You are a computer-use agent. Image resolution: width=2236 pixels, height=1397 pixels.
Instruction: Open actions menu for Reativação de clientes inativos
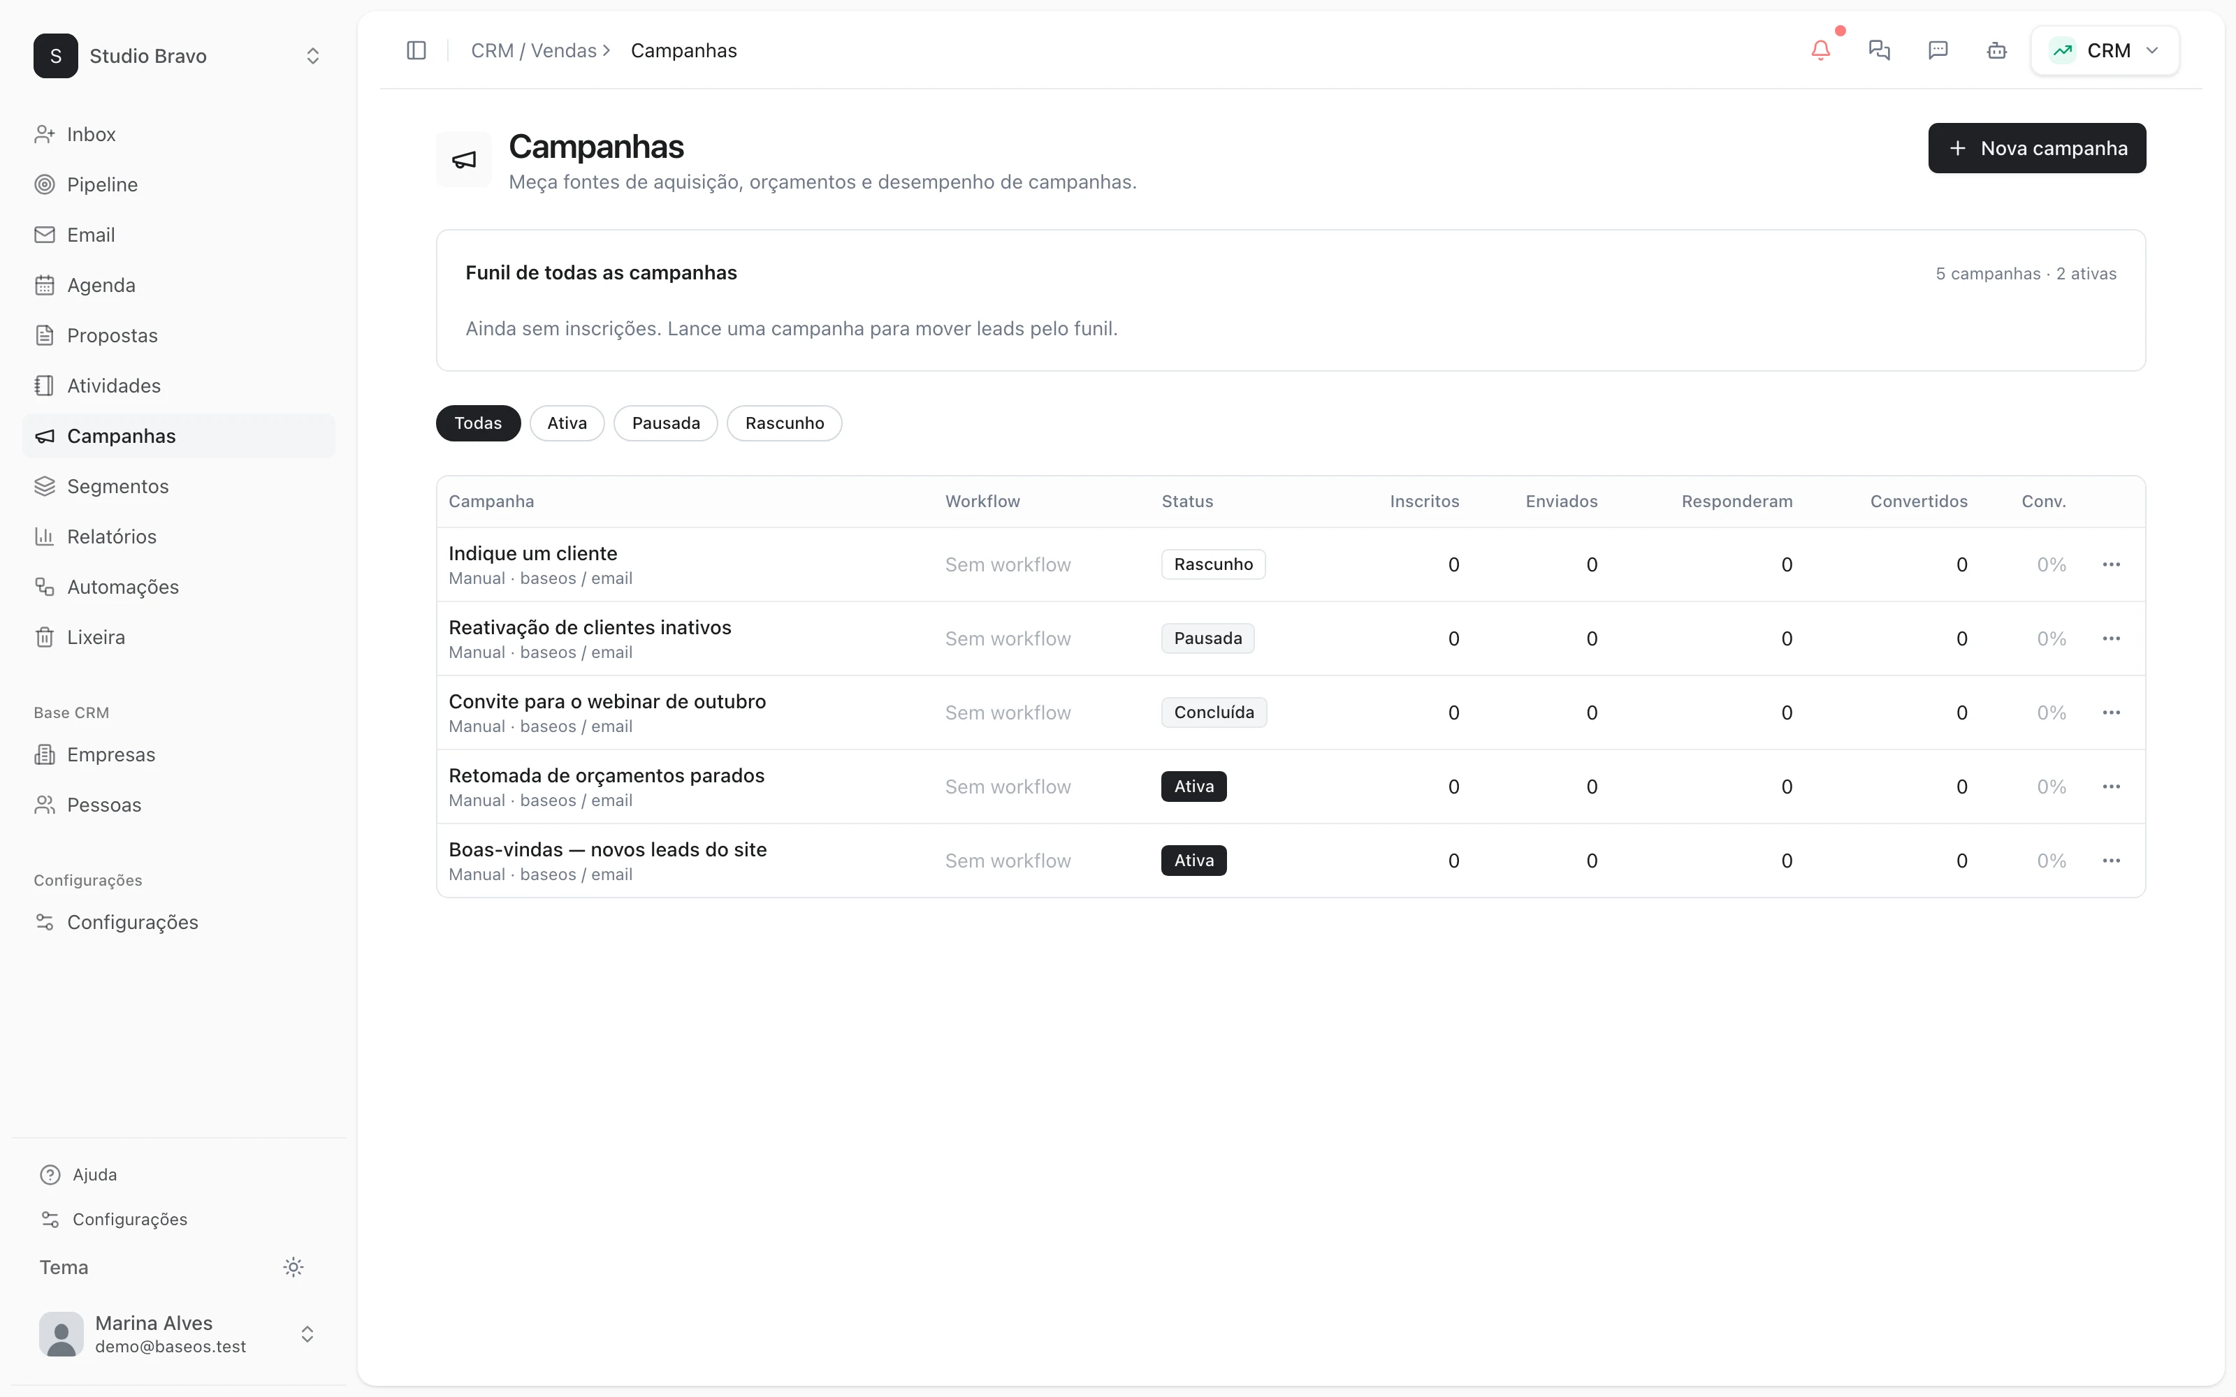pos(2111,638)
